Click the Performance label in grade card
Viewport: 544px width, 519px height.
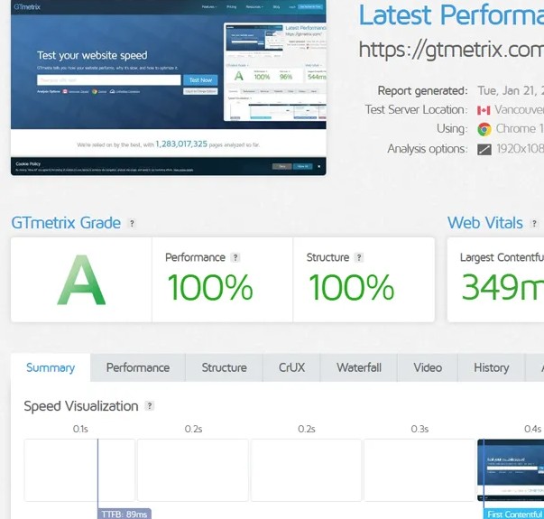[196, 257]
